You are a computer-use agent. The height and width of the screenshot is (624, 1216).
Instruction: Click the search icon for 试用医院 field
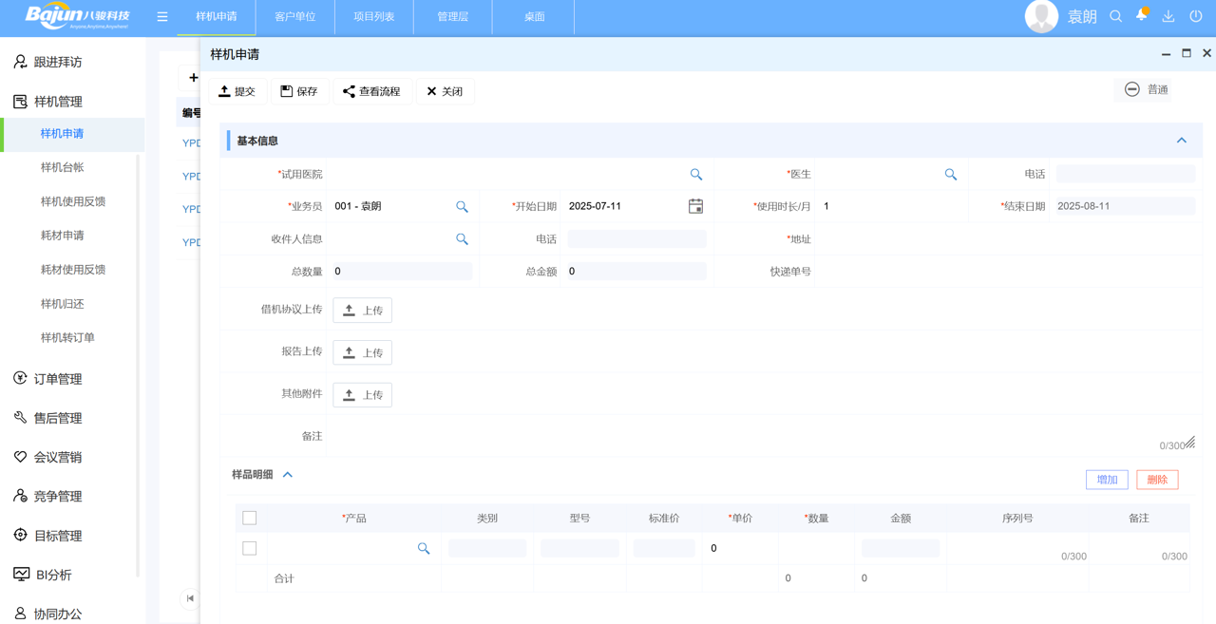(x=695, y=175)
